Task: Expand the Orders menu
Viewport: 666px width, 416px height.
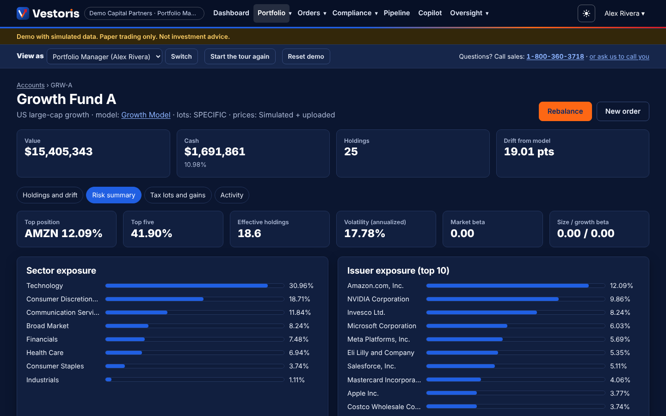Action: click(312, 13)
